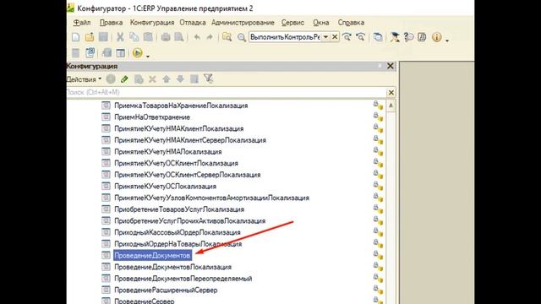
Task: Click the Find previous icon
Action: (x=360, y=37)
